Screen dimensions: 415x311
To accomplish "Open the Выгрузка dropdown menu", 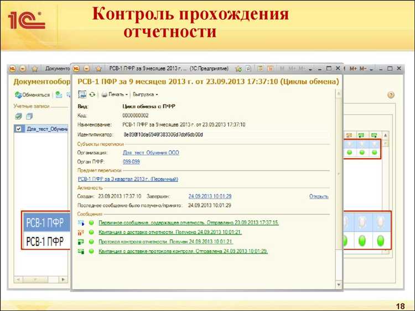I will (x=146, y=94).
